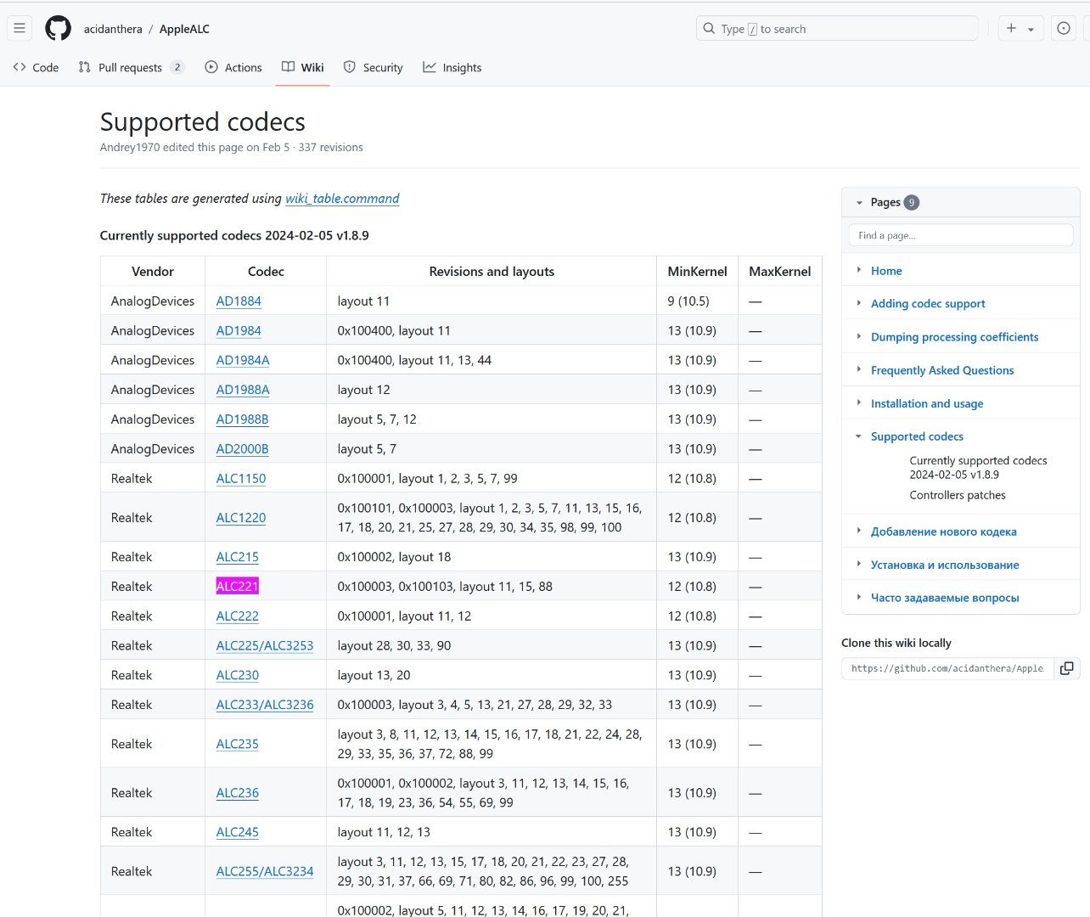
Task: Collapse the Supported codecs sidebar entry
Action: tap(859, 436)
